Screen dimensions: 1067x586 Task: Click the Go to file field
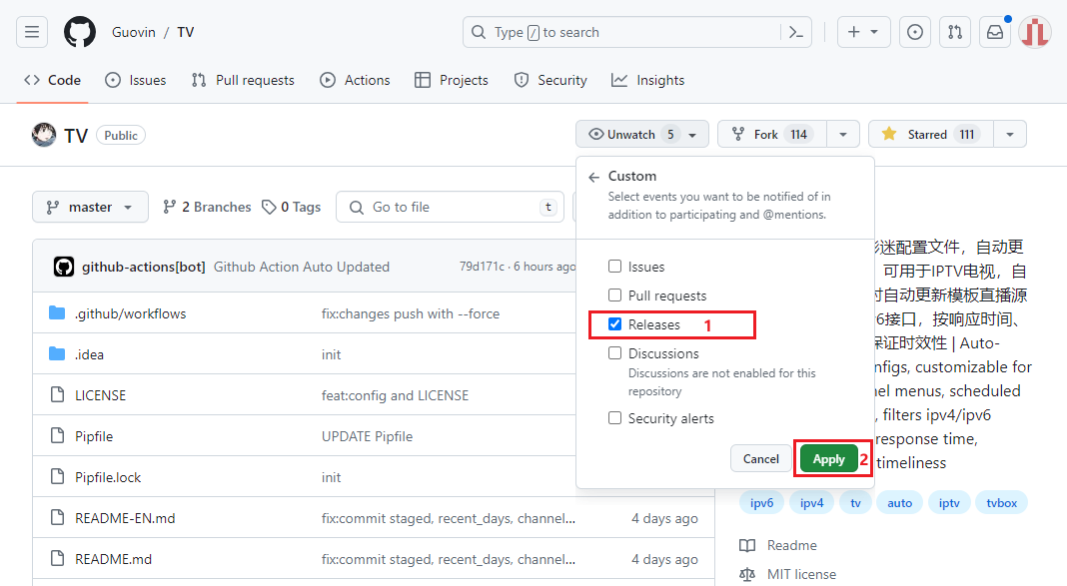point(450,207)
